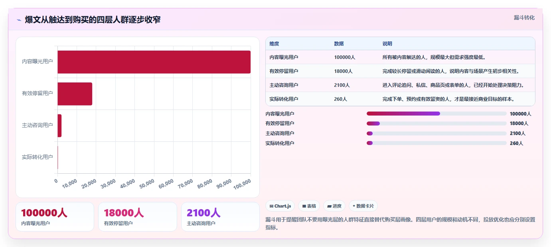
Task: Click the 18000人 cell in the table
Action: tap(343, 71)
